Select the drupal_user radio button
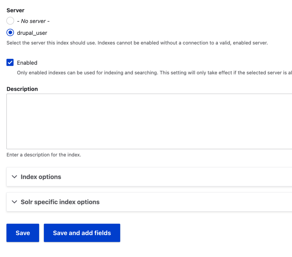Viewport: 292px width, 257px height. tap(10, 32)
